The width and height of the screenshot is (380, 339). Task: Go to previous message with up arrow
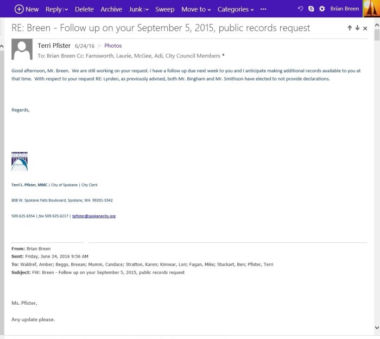(350, 28)
